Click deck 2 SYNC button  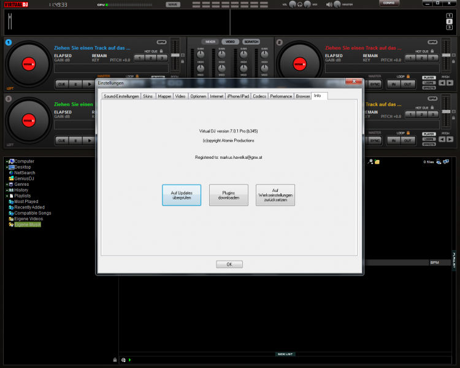coord(375,84)
